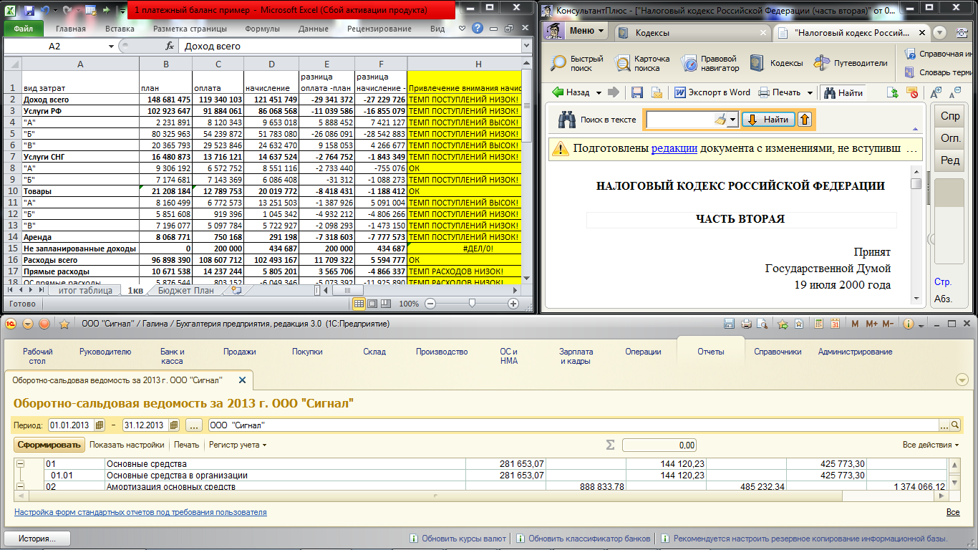The width and height of the screenshot is (978, 550).
Task: Collapse the 01 Основные средства row
Action: 19,464
